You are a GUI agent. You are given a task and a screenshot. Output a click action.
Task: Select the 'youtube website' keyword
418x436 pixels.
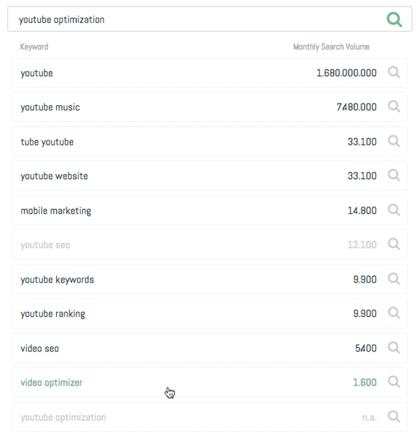pos(54,176)
